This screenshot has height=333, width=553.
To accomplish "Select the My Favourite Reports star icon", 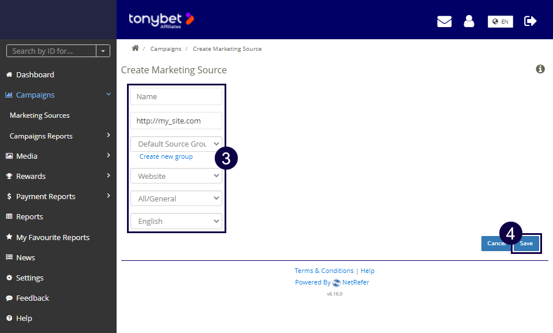I will (9, 237).
